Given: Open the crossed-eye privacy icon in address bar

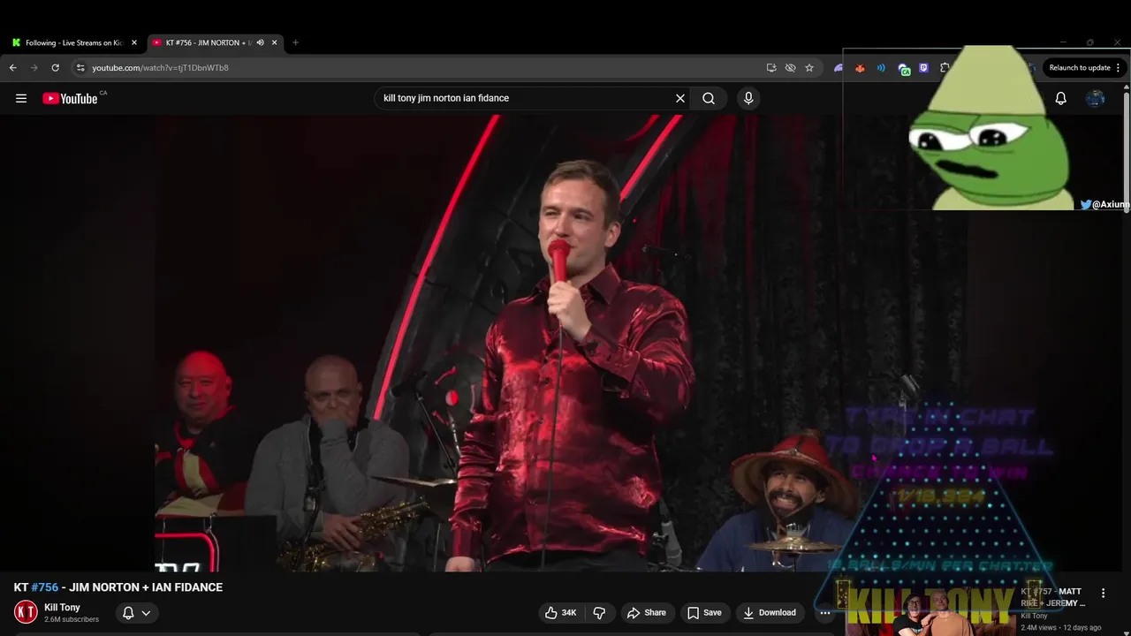Looking at the screenshot, I should click(790, 68).
